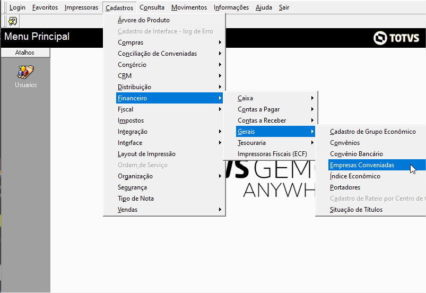Open the Convênios entry
The image size is (426, 293).
pyautogui.click(x=377, y=143)
